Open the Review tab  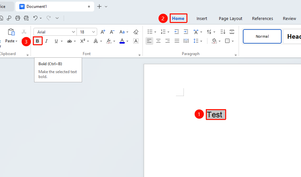[289, 18]
